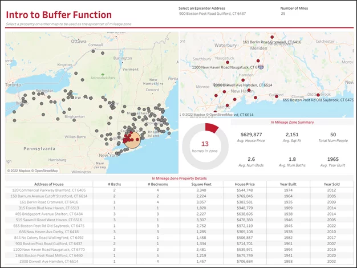Image resolution: width=357 pixels, height=268 pixels.
Task: Click the 161 Berlin Road Cromwell map marker
Action: pos(272,37)
